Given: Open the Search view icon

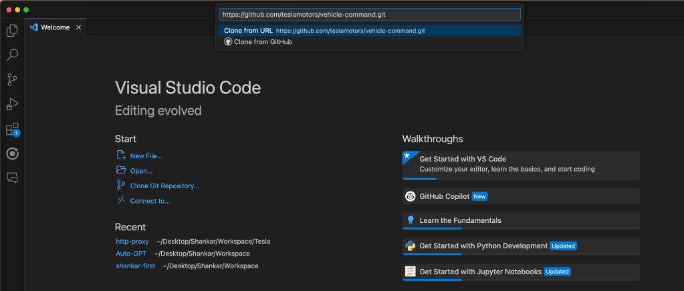Looking at the screenshot, I should (x=12, y=55).
